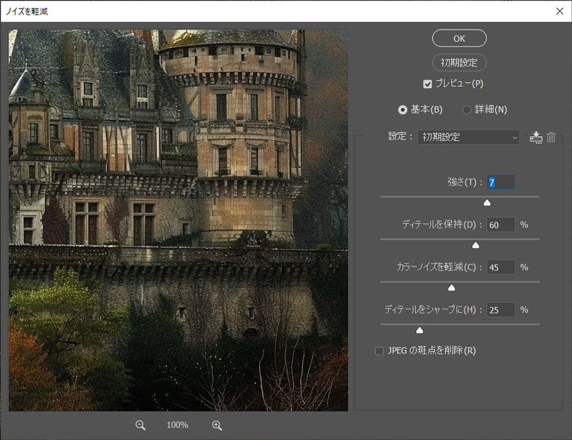The width and height of the screenshot is (572, 440).
Task: Select the ディテールを保持 percentage field
Action: [x=501, y=225]
